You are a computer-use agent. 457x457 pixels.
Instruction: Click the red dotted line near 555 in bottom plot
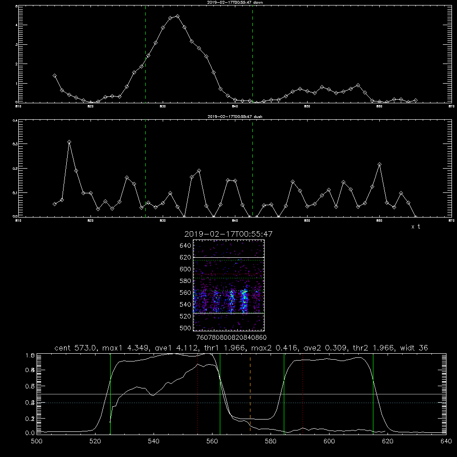[x=198, y=393]
